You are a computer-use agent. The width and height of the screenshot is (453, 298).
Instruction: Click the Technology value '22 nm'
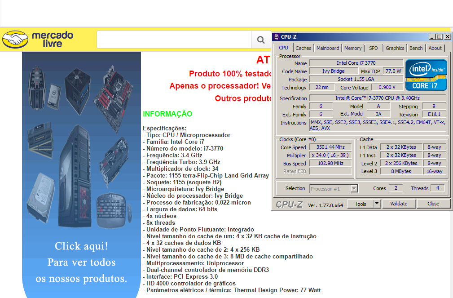(x=322, y=87)
